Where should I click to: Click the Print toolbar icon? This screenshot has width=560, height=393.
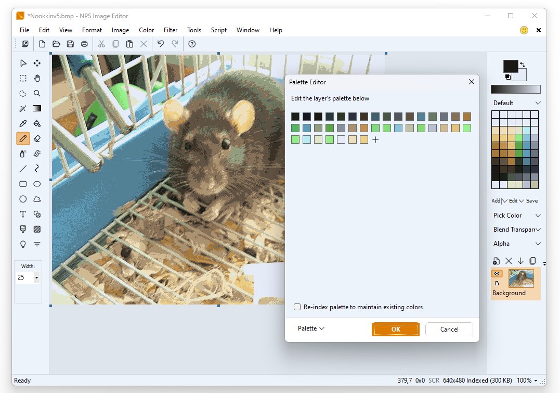(x=84, y=44)
